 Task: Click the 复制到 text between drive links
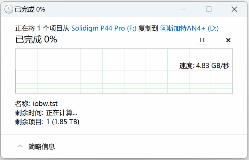coord(148,28)
